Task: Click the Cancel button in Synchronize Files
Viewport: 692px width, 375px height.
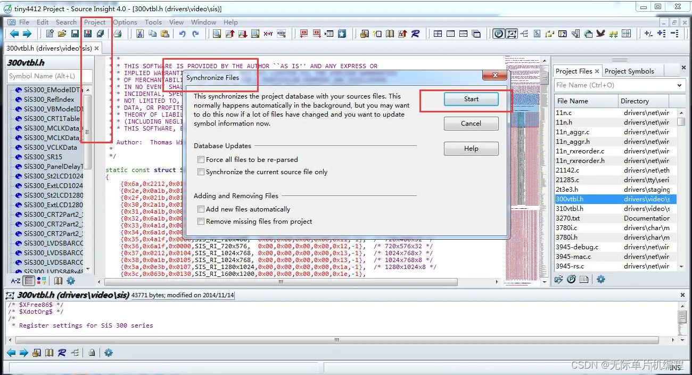Action: [x=471, y=124]
